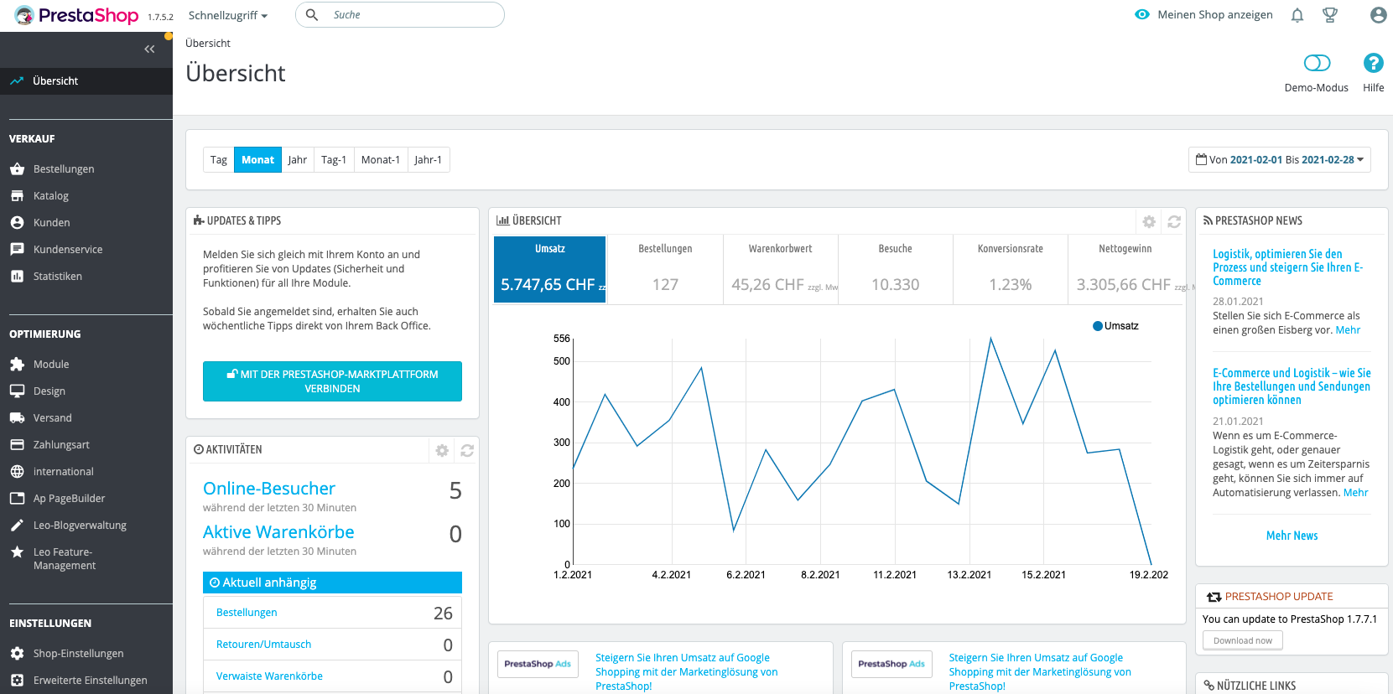Click the Aktuell anhängig header bar
1393x694 pixels.
coord(332,583)
